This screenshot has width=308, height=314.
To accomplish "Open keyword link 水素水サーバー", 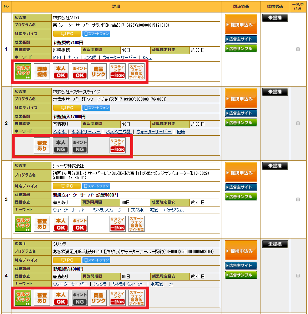I will [x=86, y=132].
